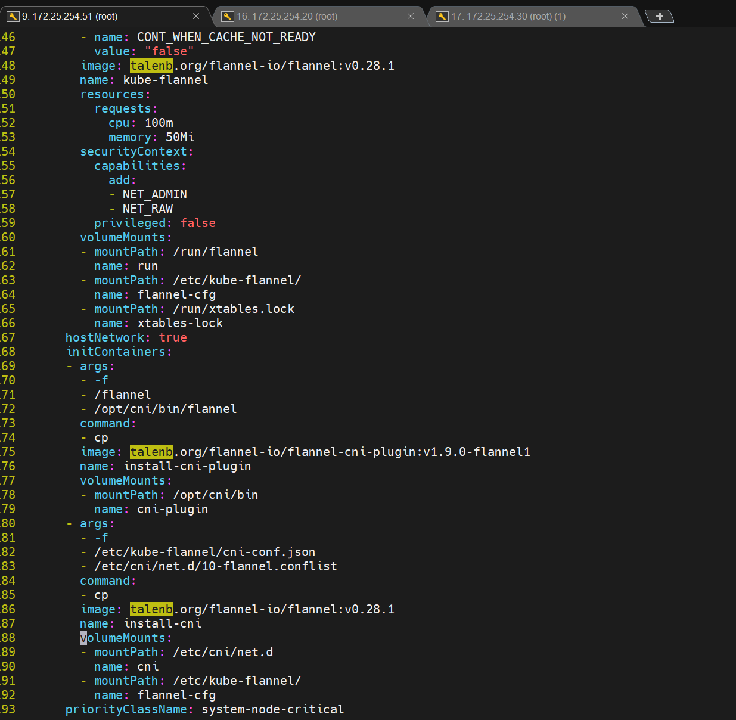Click the '/flannel' argument

(x=123, y=395)
